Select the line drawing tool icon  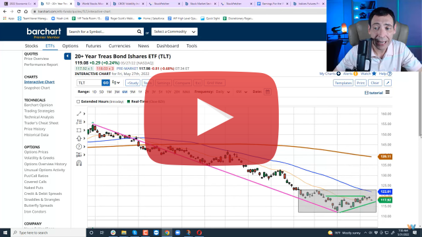[79, 114]
